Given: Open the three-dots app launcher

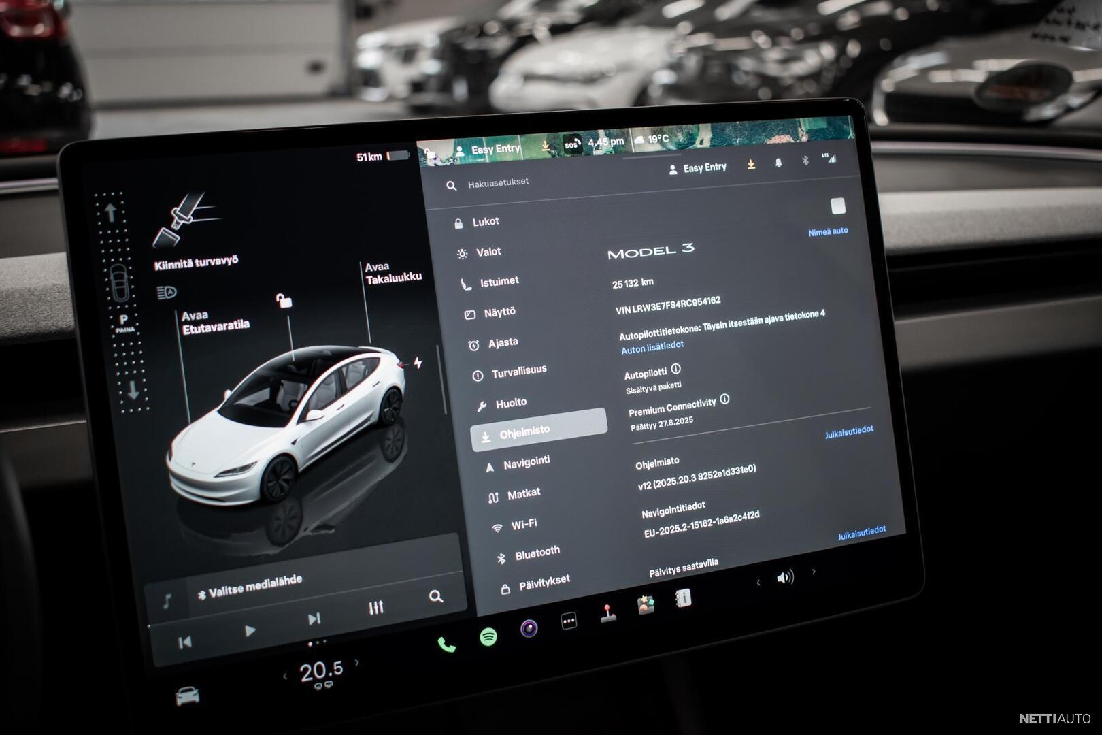Looking at the screenshot, I should (569, 621).
